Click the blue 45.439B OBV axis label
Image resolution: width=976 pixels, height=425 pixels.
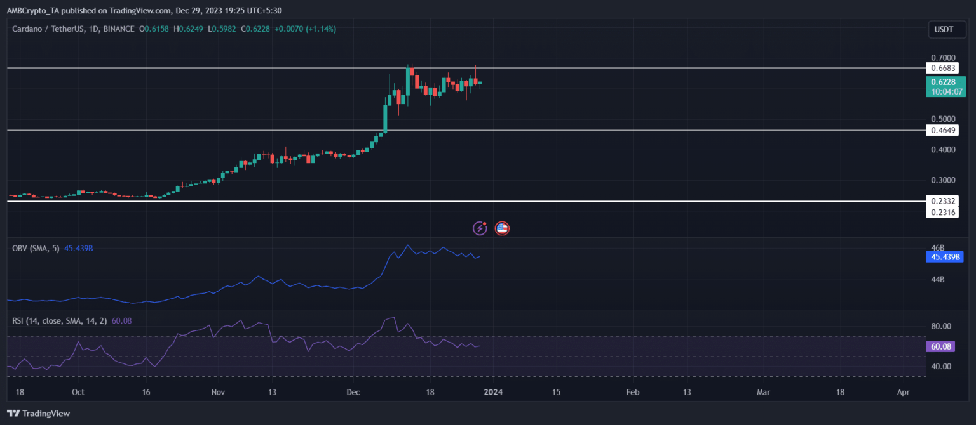[x=944, y=257]
